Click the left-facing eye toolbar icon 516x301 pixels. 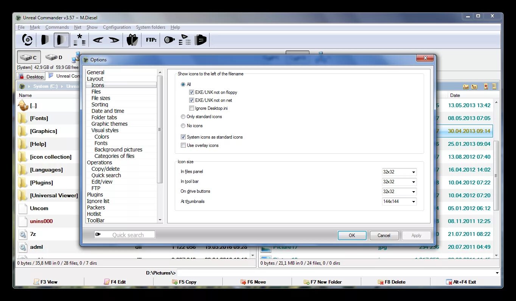pyautogui.click(x=98, y=39)
